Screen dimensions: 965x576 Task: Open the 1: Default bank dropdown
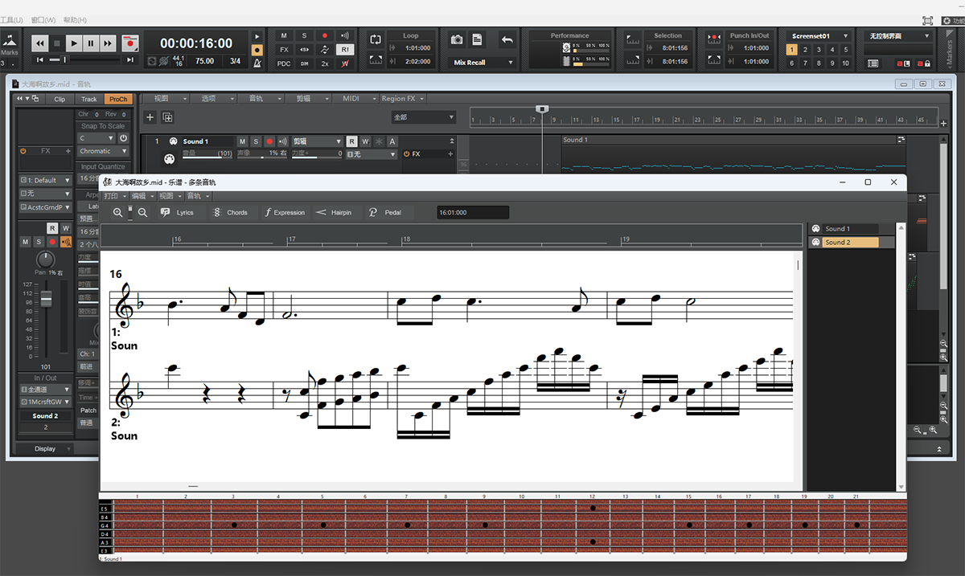[x=46, y=181]
